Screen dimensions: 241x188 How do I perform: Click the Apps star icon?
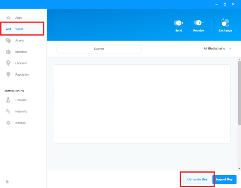[8, 18]
